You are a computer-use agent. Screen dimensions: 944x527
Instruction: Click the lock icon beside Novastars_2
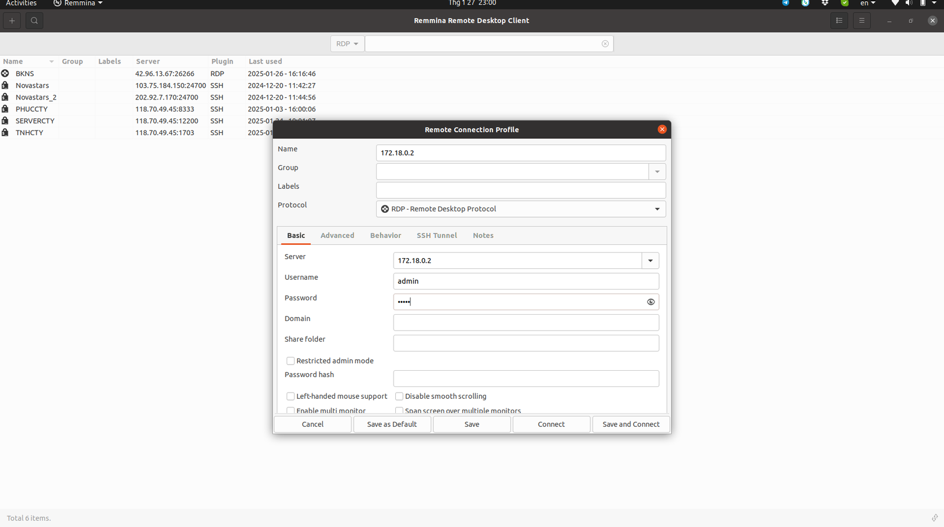click(x=5, y=97)
